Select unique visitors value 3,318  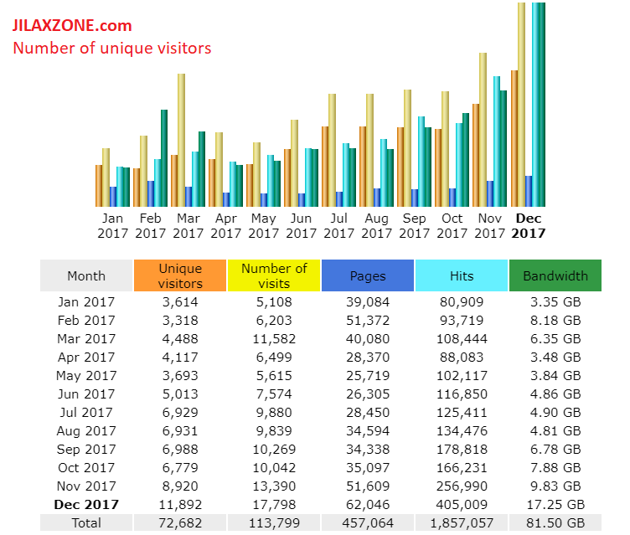coord(180,321)
